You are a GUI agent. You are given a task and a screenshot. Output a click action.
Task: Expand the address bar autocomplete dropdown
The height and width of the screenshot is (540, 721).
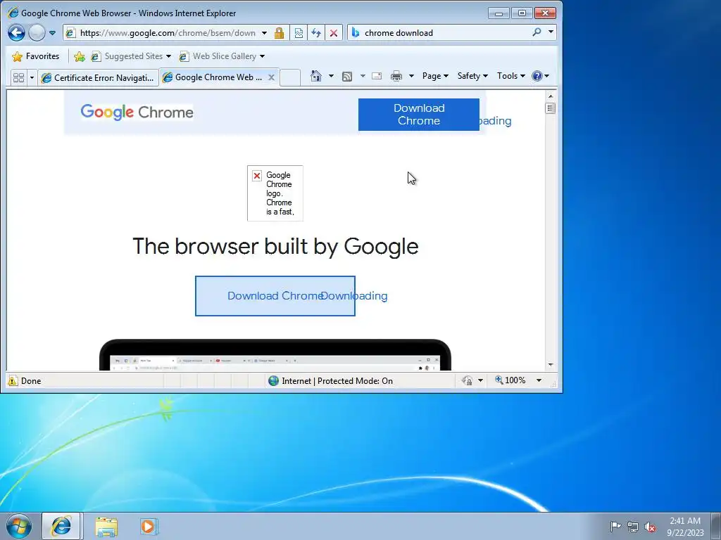click(x=264, y=33)
